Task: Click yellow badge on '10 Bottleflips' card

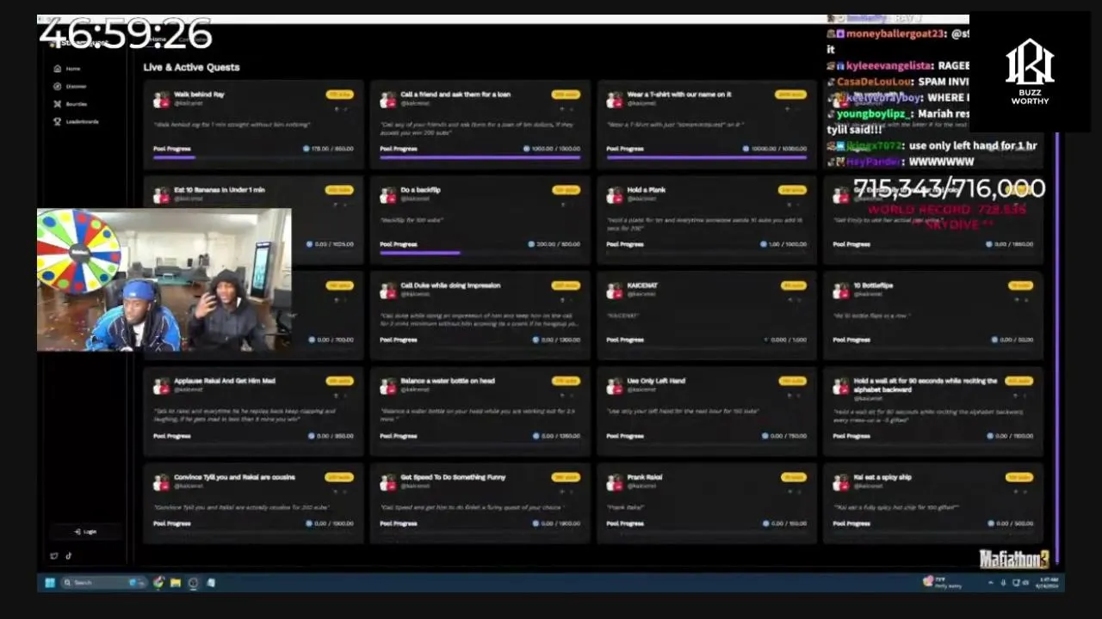Action: (1020, 285)
